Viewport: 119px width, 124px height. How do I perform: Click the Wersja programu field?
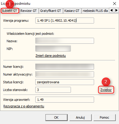click(x=65, y=21)
